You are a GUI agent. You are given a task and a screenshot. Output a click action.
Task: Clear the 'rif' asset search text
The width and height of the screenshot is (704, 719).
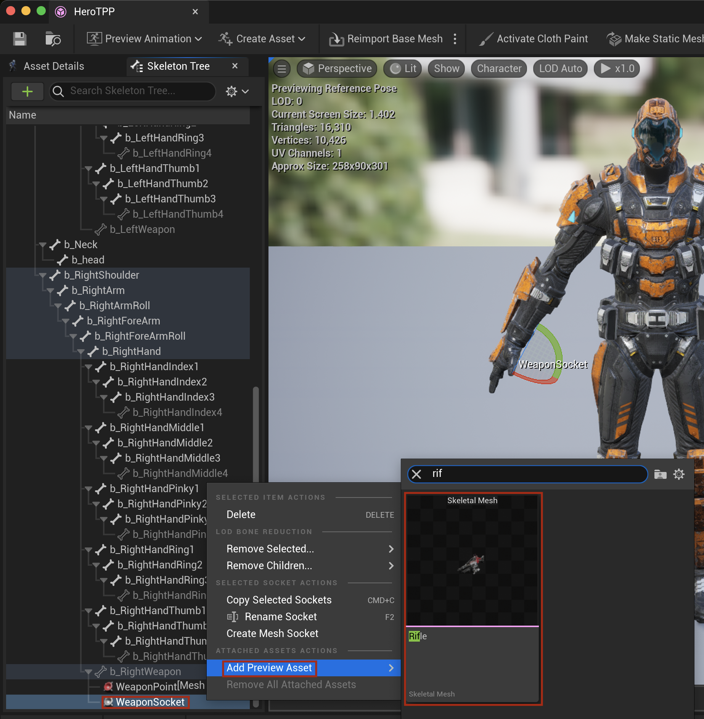[416, 474]
